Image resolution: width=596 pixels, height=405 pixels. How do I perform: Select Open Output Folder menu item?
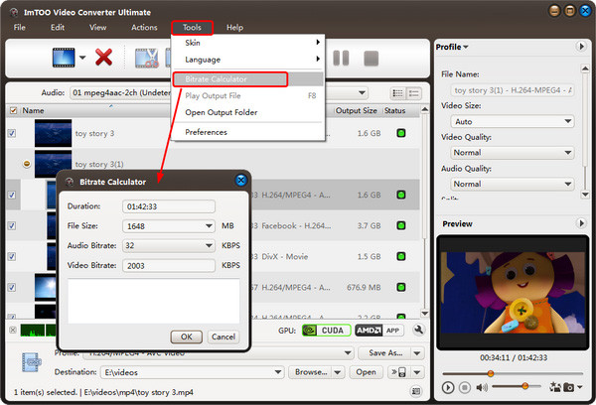point(248,112)
